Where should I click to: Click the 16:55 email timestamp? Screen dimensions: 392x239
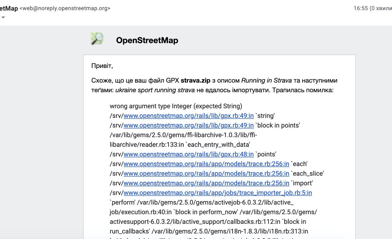360,8
